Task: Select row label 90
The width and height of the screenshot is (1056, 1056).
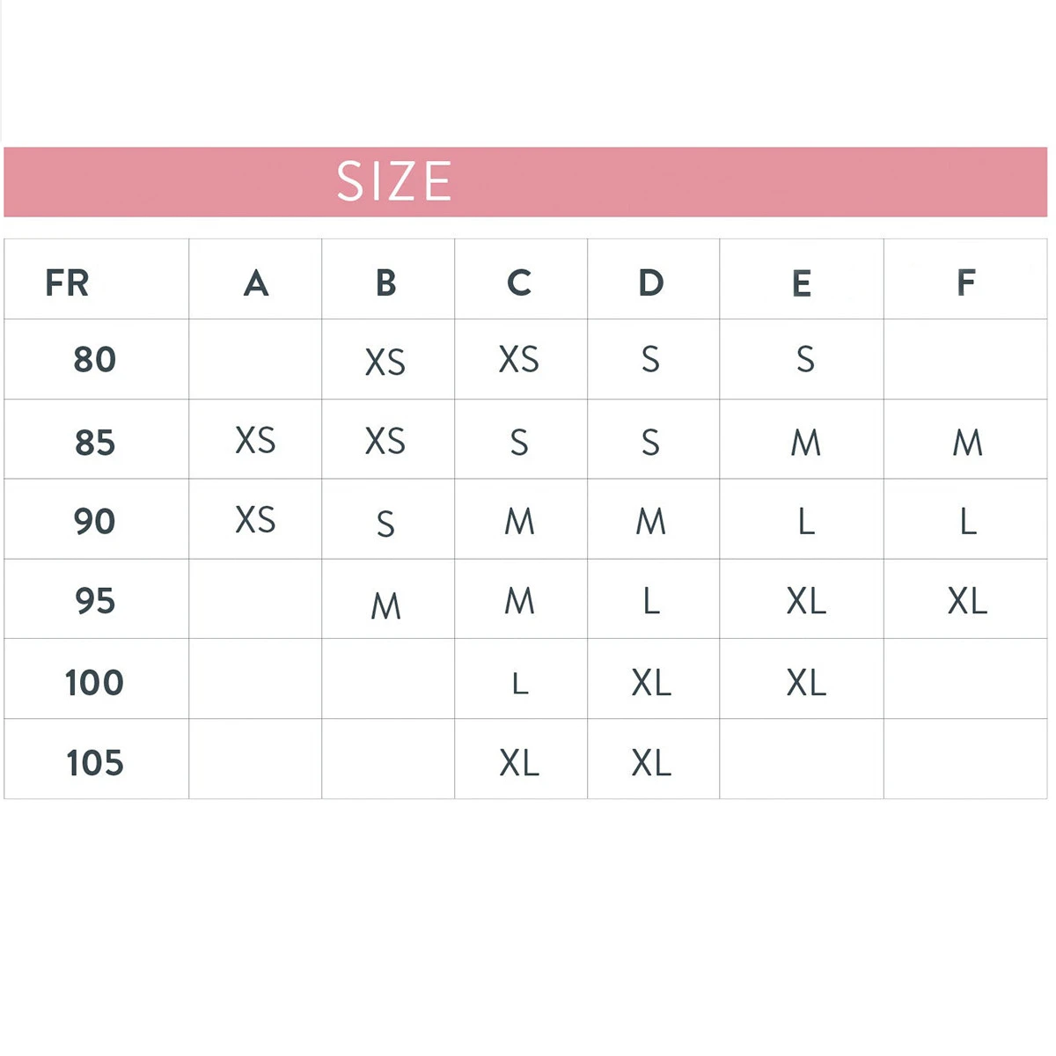Action: [95, 521]
